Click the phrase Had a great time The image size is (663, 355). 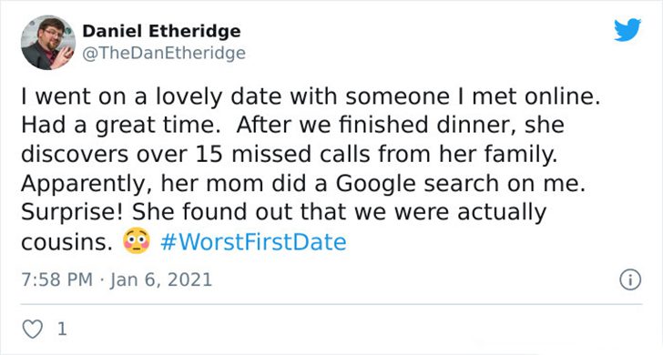point(118,125)
